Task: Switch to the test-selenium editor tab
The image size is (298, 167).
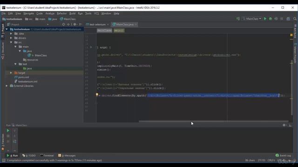Action: click(97, 25)
